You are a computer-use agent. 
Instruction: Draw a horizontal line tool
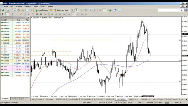[x=16, y=14]
